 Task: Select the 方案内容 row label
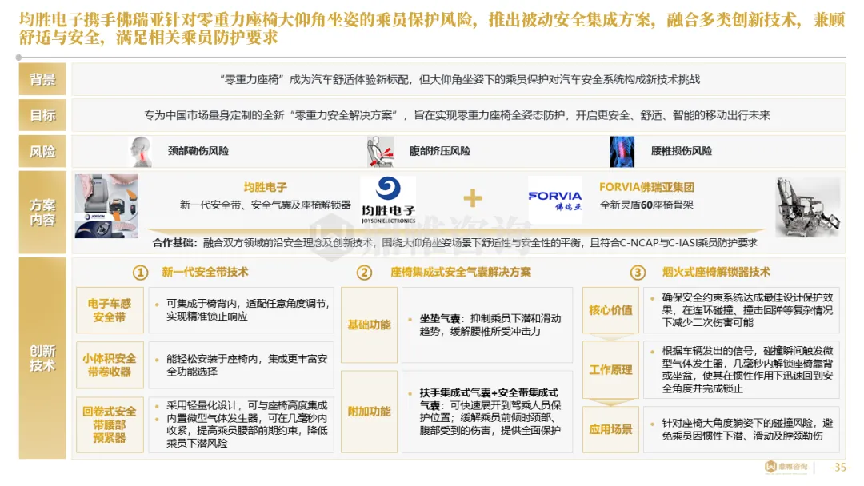pyautogui.click(x=42, y=213)
